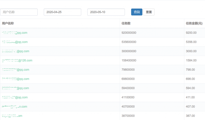Click the 任务金额(元) column header
The height and width of the screenshot is (120, 205).
pyautogui.click(x=194, y=23)
